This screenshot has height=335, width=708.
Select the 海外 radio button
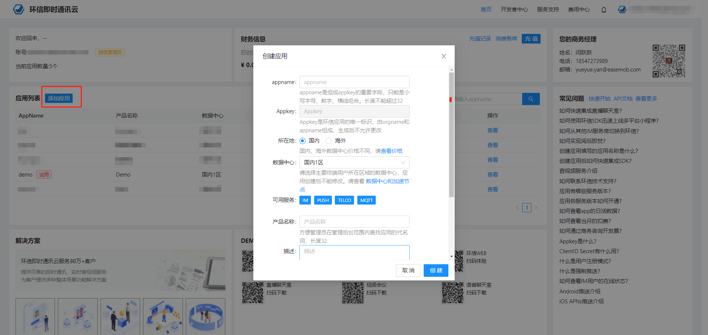(329, 141)
